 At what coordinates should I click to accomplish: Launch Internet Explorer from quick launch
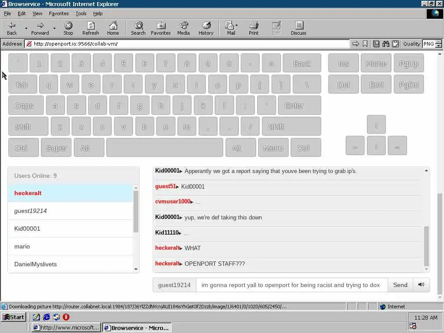pos(46,317)
